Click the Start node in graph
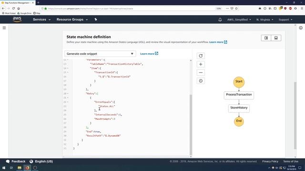Screen dimensions: 305x171 239,82
